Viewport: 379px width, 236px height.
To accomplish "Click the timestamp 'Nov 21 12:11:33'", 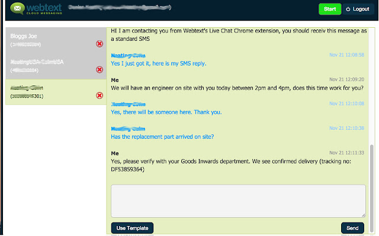I will click(x=346, y=153).
